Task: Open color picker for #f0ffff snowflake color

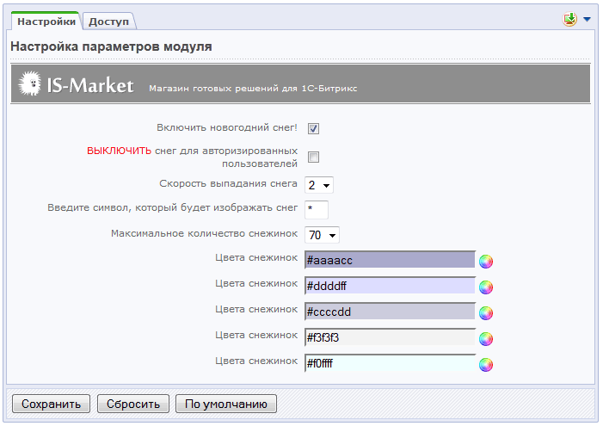Action: pyautogui.click(x=486, y=365)
